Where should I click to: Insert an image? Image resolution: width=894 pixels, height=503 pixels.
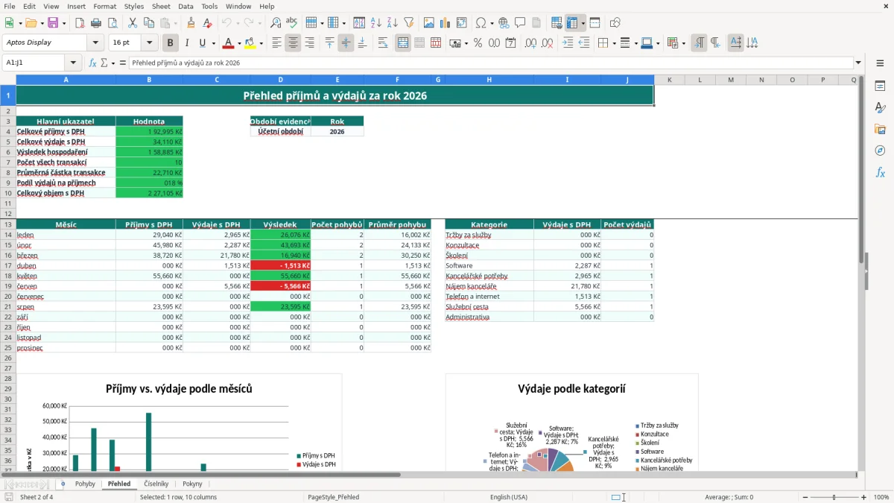tap(429, 23)
